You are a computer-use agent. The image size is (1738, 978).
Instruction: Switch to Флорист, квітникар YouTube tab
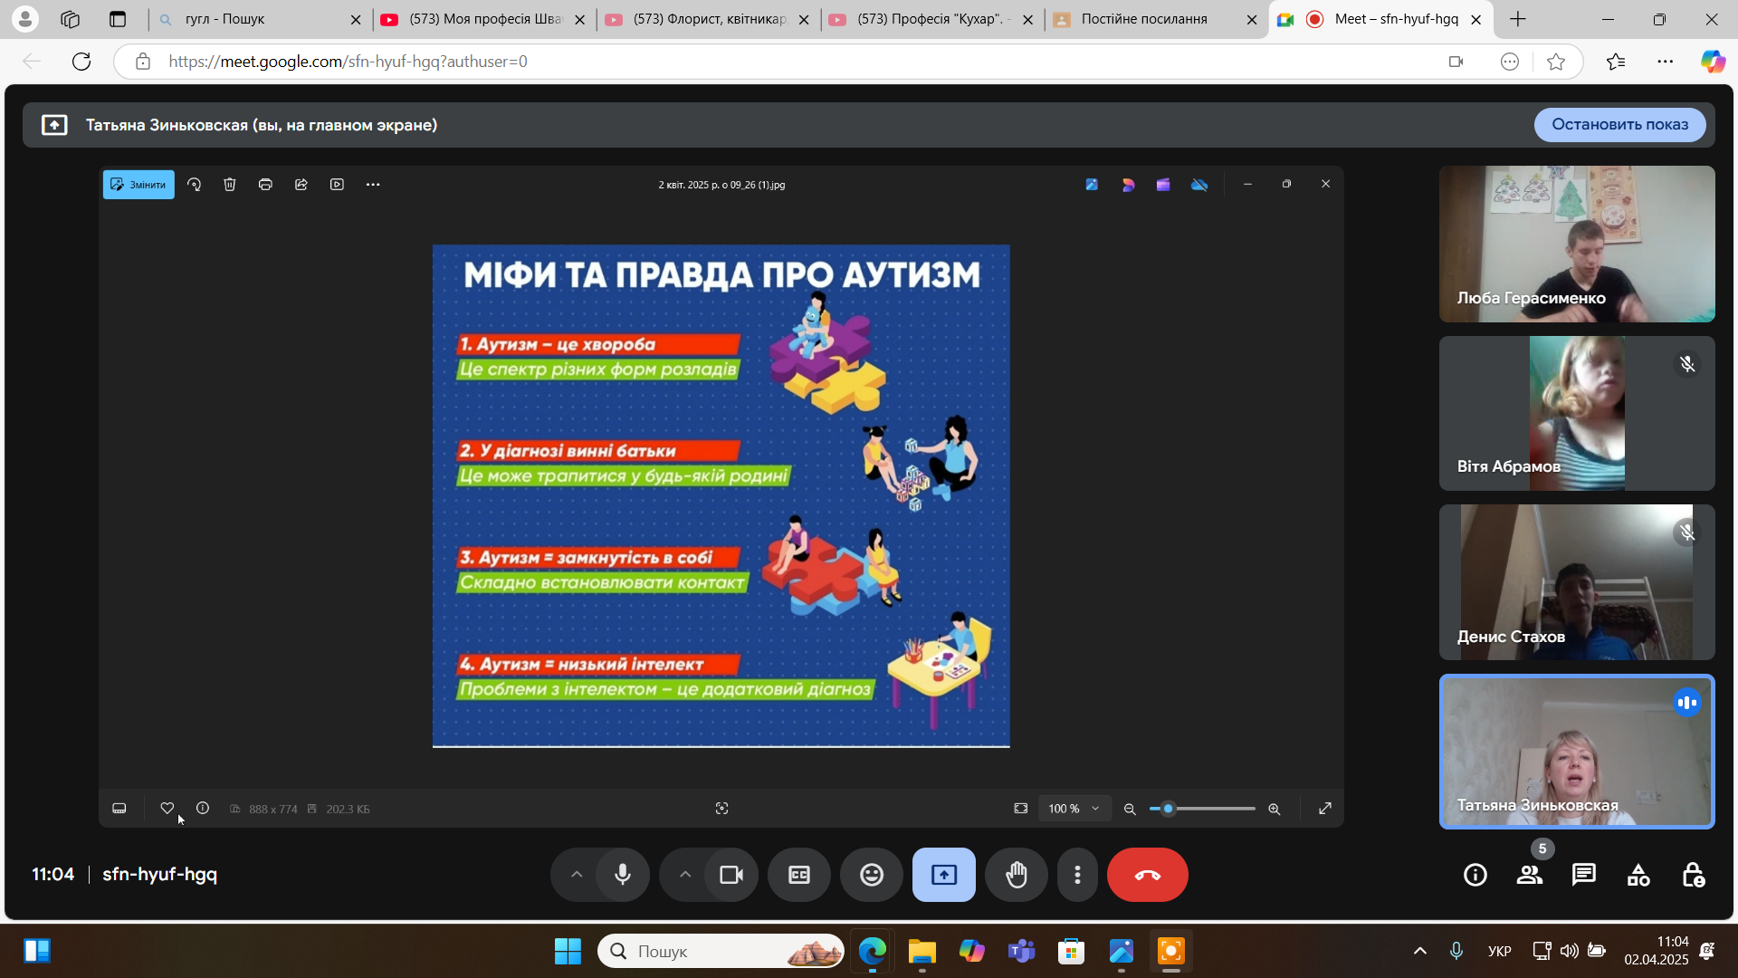[x=706, y=19]
